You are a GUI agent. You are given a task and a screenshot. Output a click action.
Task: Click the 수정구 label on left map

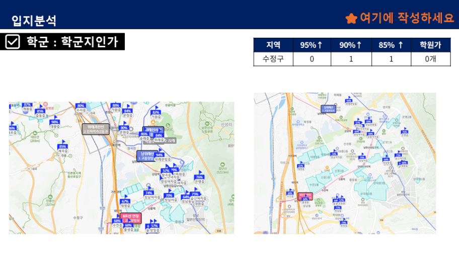coord(78,218)
